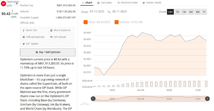Select the 24H zoom range
Screen dimensions: 214x111
point(170,12)
